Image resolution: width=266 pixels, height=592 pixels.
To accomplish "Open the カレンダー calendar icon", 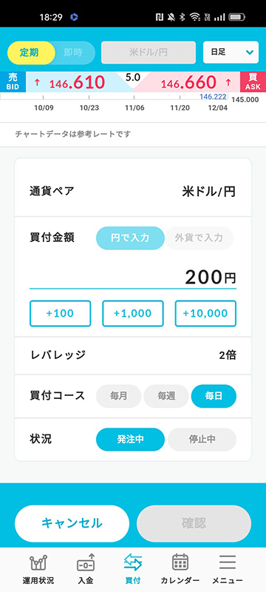I will point(180,563).
